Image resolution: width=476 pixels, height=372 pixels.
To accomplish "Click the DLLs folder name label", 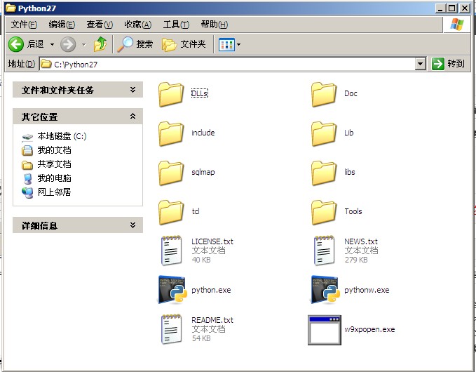I will tap(200, 93).
